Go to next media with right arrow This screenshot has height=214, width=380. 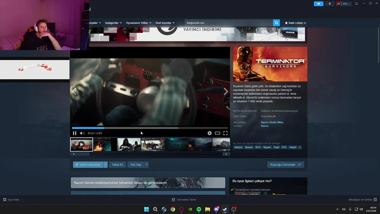pos(226,92)
